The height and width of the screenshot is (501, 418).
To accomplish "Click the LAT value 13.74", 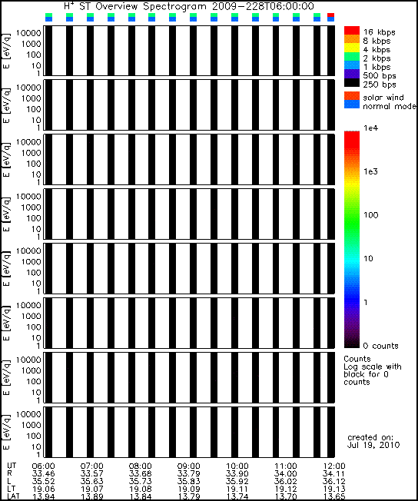I will 237,496.
